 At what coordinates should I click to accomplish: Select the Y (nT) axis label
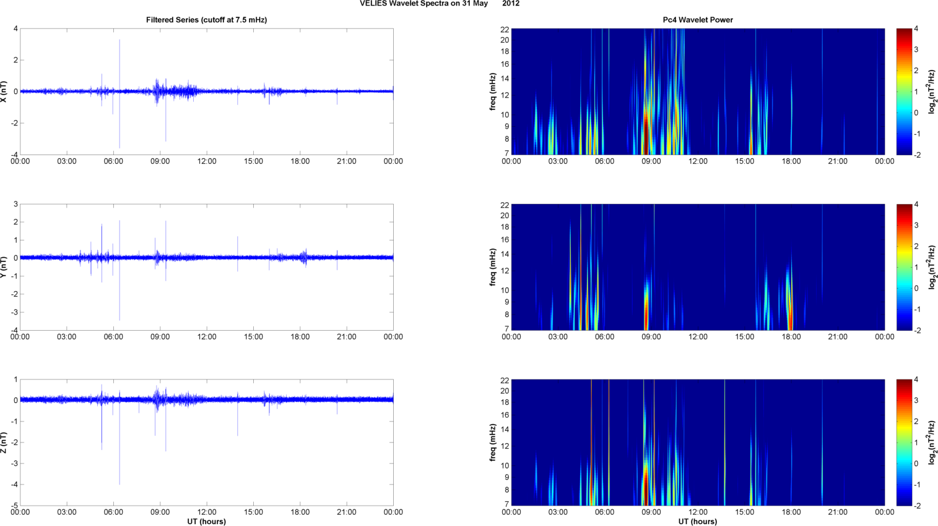point(4,267)
